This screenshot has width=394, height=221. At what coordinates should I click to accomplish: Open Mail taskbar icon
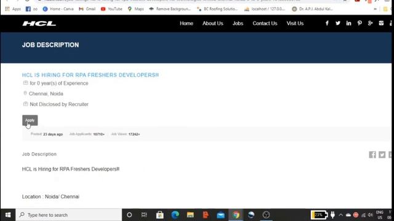(220, 215)
